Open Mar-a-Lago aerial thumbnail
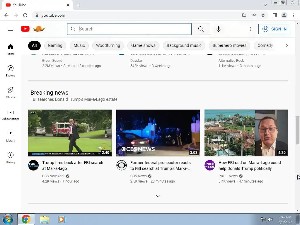This screenshot has height=225, width=300. pyautogui.click(x=246, y=133)
